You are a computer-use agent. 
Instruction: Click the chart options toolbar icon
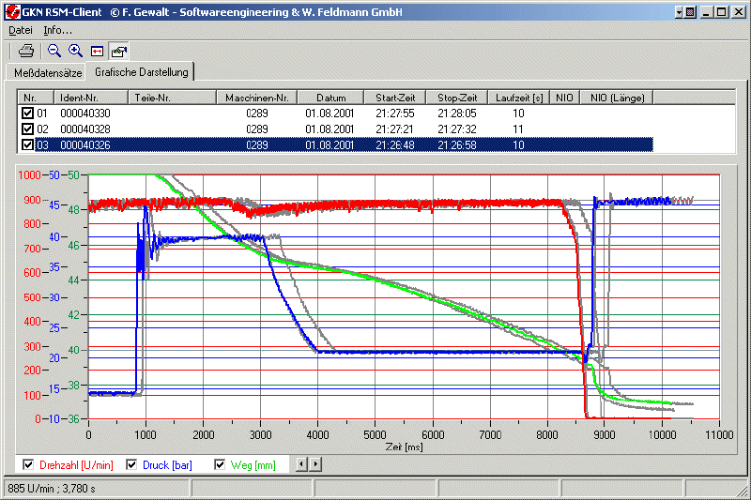118,51
